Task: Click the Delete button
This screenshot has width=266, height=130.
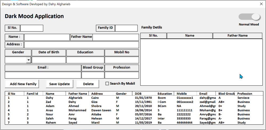Action: point(88,84)
